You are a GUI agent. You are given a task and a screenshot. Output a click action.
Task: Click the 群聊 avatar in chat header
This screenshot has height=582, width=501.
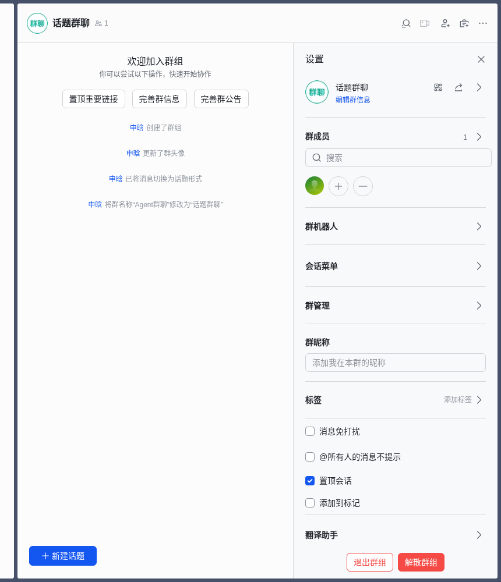pos(37,23)
